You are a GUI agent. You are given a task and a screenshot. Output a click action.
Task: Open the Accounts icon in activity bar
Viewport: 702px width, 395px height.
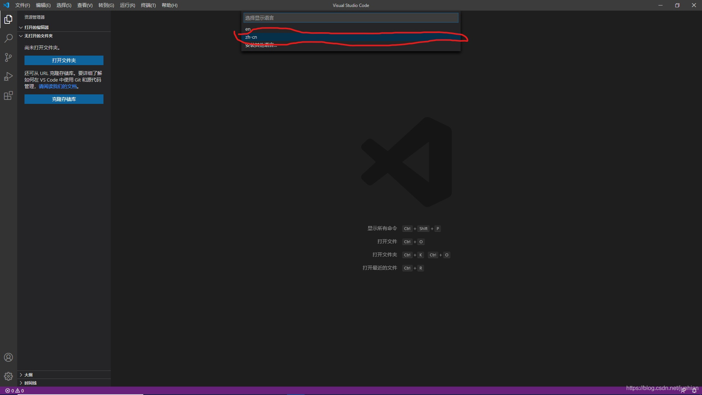coord(8,357)
